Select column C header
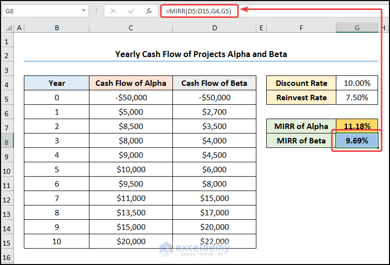The height and width of the screenshot is (265, 390). pyautogui.click(x=131, y=28)
